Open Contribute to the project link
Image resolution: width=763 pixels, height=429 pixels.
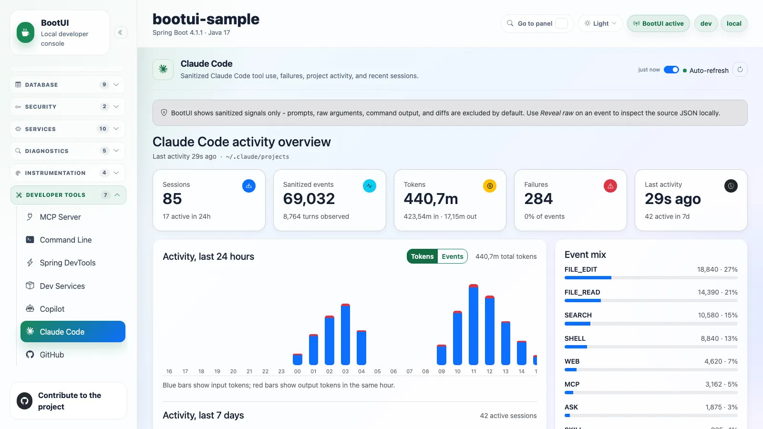[68, 401]
